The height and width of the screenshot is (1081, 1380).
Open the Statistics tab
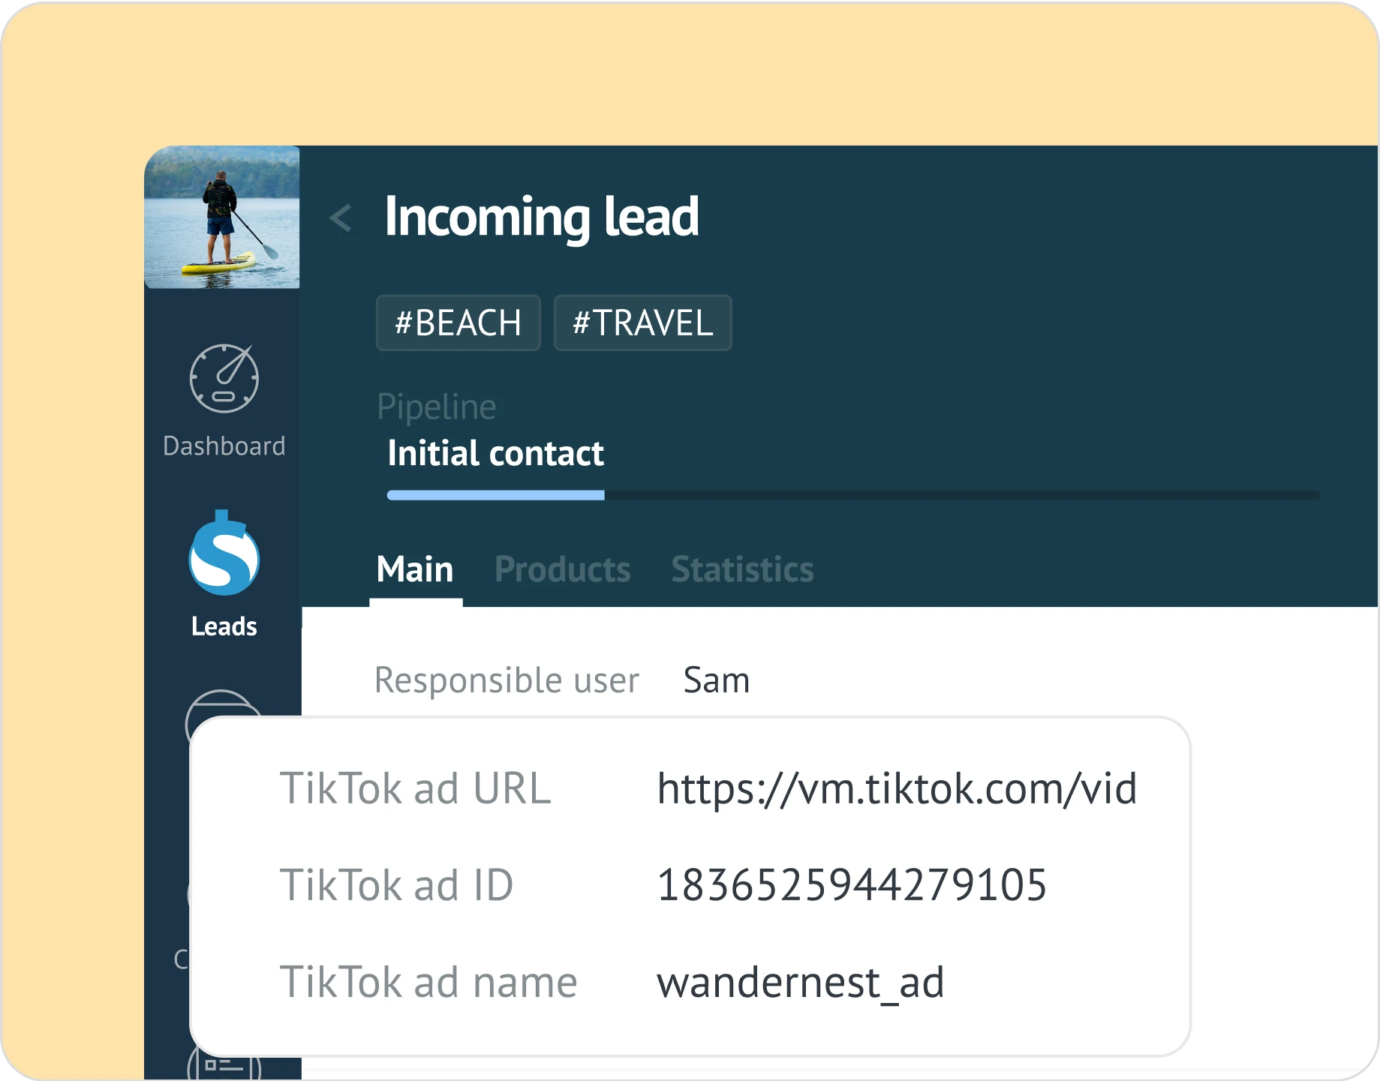[741, 569]
